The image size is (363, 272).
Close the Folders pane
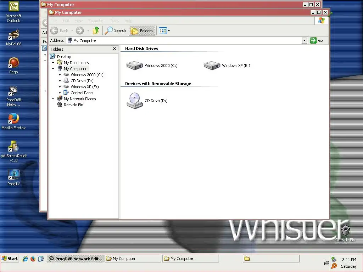coord(115,49)
